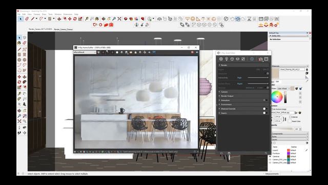
Task: Choose the Tape Measure tool in top toolbar
Action: [x=87, y=19]
